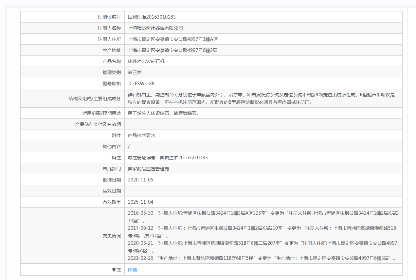Click the structure and composition description text

(261, 98)
